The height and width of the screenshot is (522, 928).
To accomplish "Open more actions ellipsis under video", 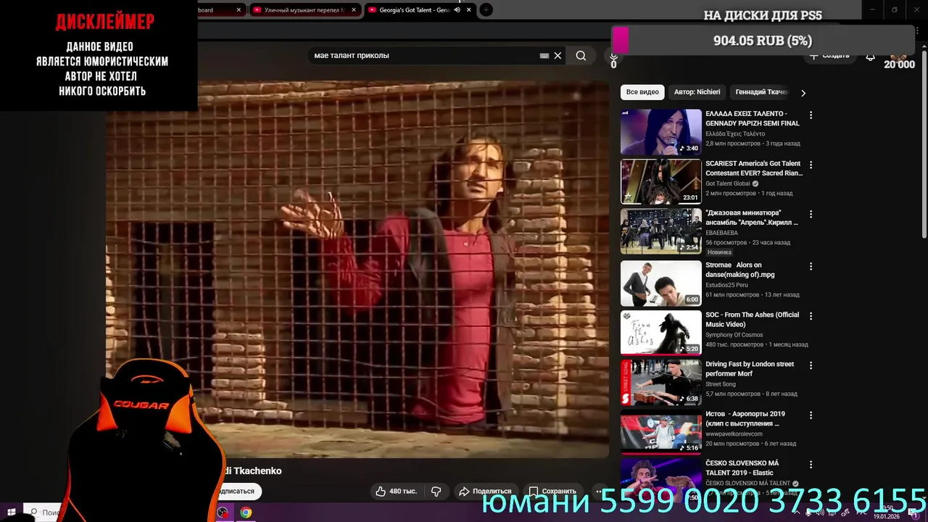I will [599, 491].
